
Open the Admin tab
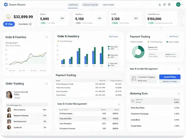(x=108, y=5)
